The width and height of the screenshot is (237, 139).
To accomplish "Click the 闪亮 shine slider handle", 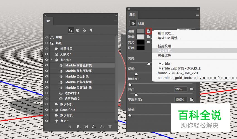I will [x=149, y=64].
